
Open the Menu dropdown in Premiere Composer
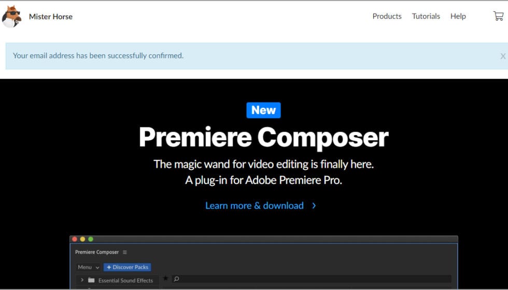tap(88, 267)
